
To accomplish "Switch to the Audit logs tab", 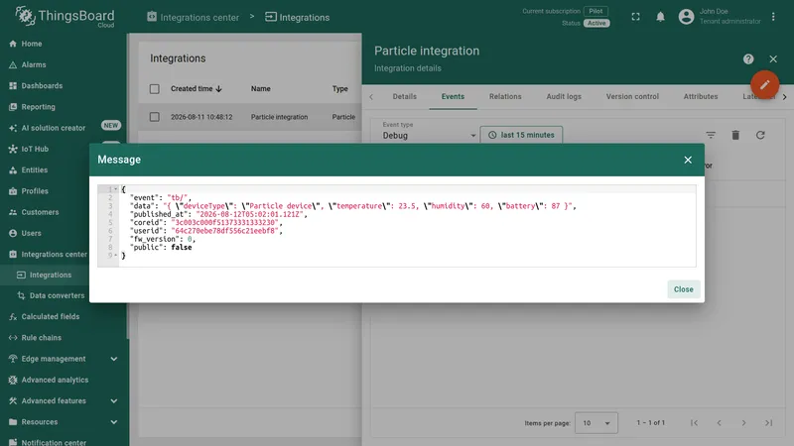I will (x=564, y=96).
